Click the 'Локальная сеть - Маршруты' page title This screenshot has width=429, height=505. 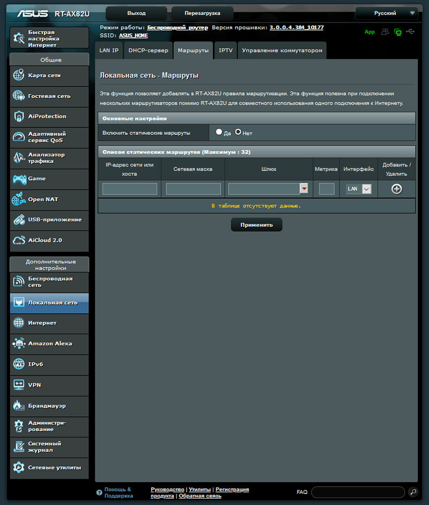point(149,75)
